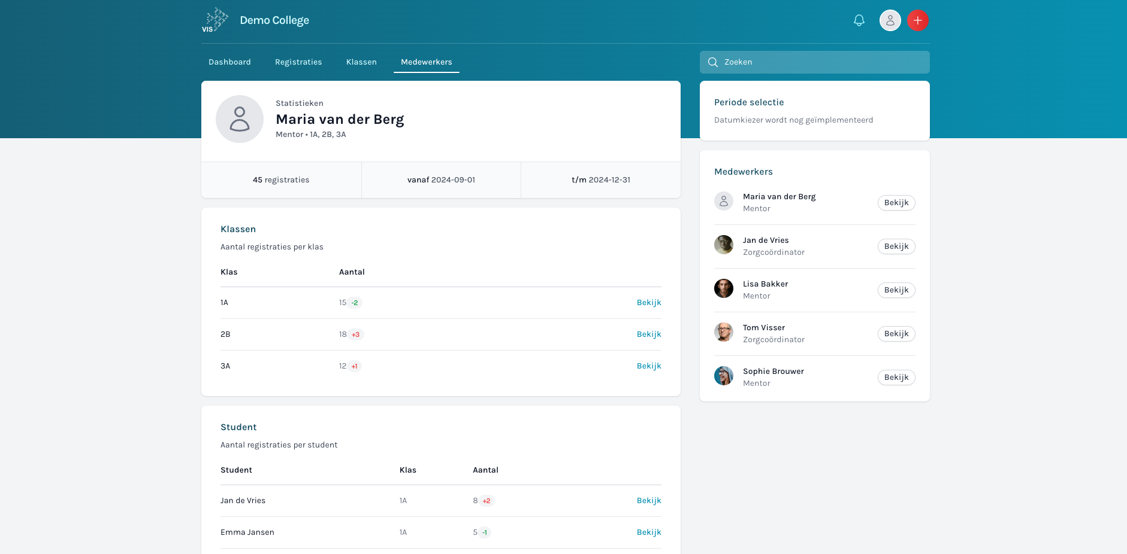Open the Registraties tab

point(298,62)
